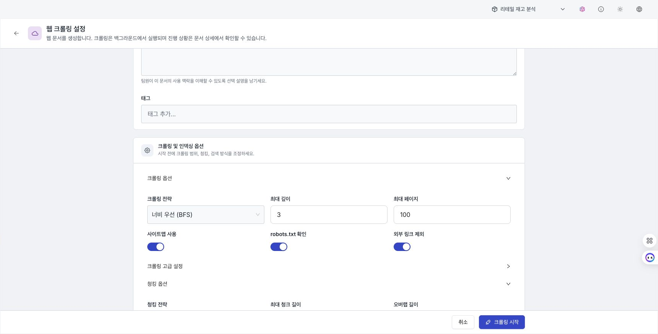Collapse the 크롤링 옵션 section chevron
The width and height of the screenshot is (658, 334).
[508, 178]
